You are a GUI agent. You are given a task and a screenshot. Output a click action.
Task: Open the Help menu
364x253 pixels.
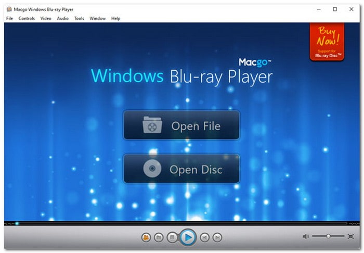[x=115, y=18]
